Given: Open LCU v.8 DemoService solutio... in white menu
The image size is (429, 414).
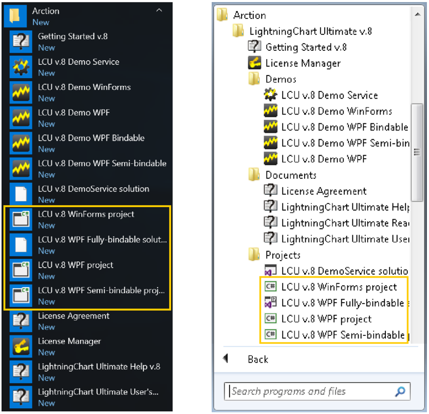Looking at the screenshot, I should [336, 271].
